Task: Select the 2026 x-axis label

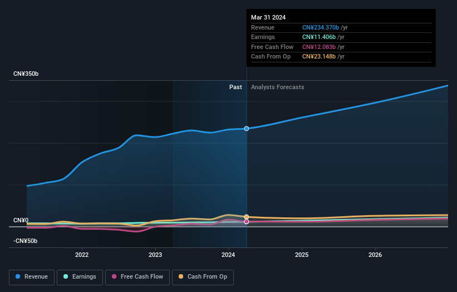Action: 375,255
